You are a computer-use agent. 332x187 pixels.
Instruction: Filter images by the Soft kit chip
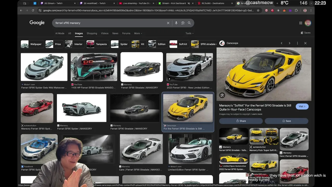pos(179,44)
